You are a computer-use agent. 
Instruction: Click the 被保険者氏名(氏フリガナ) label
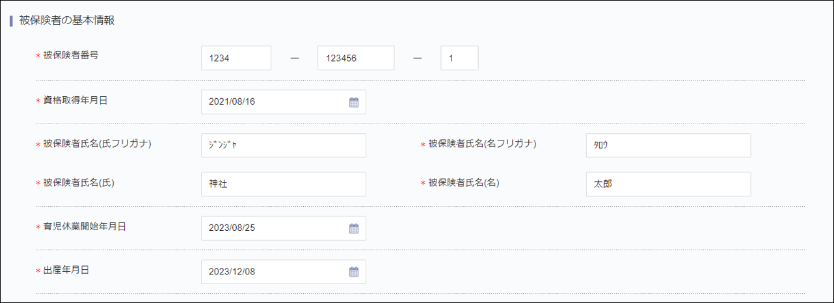pos(97,144)
